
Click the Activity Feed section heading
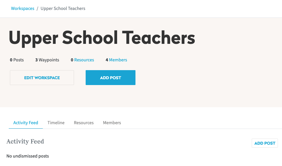[25, 141]
